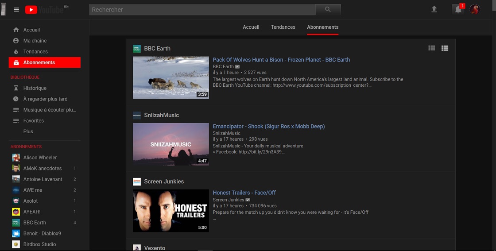Play the Emancipator Shook video thumbnail
Screen dimensions: 496x251
pos(171,144)
